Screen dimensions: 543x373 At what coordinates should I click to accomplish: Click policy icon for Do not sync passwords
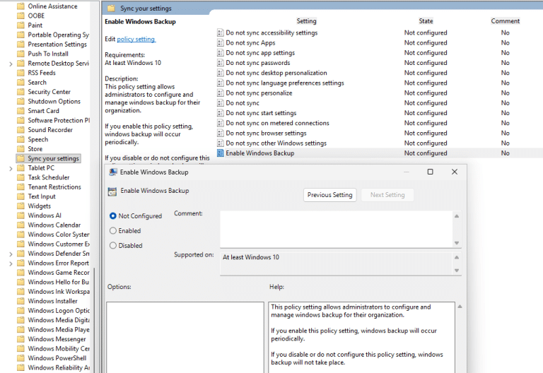click(221, 63)
